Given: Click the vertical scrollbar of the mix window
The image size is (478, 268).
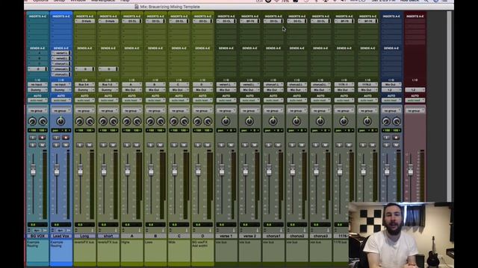Looking at the screenshot, I should pyautogui.click(x=449, y=106).
